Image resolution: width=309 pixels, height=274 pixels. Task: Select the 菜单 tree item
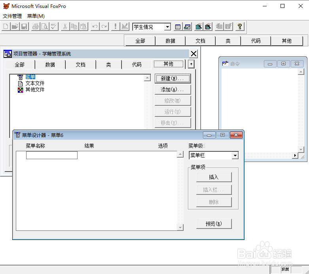(30, 77)
